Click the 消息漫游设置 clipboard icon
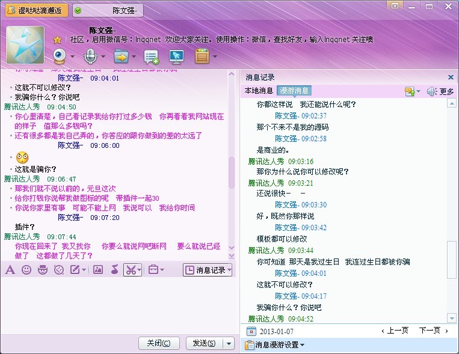This screenshot has width=459, height=354. coord(250,345)
